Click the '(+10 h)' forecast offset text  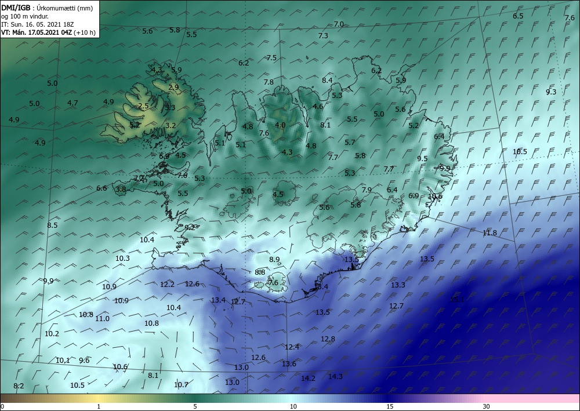85,32
